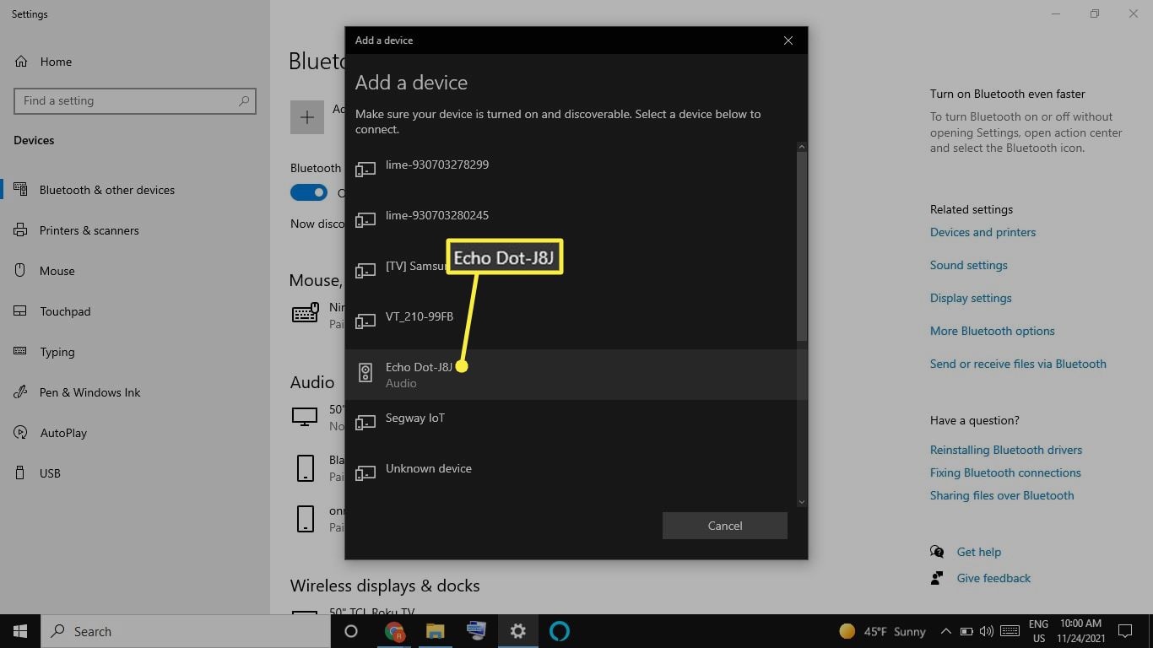
Task: Open the Windows Start menu
Action: click(x=20, y=631)
